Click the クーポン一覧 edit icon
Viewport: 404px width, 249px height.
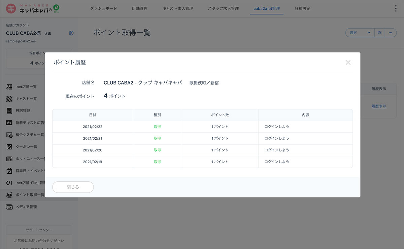tap(9, 147)
